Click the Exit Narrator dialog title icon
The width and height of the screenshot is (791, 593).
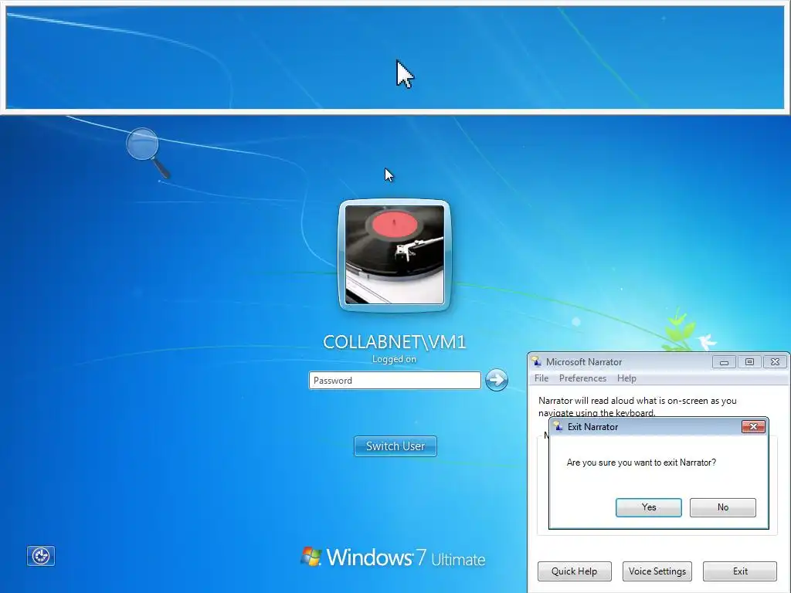pos(558,426)
